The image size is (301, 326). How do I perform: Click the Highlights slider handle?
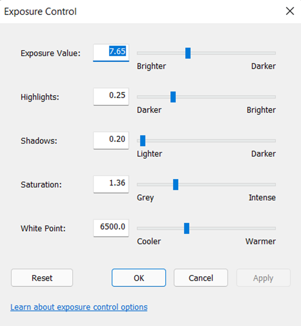point(173,97)
